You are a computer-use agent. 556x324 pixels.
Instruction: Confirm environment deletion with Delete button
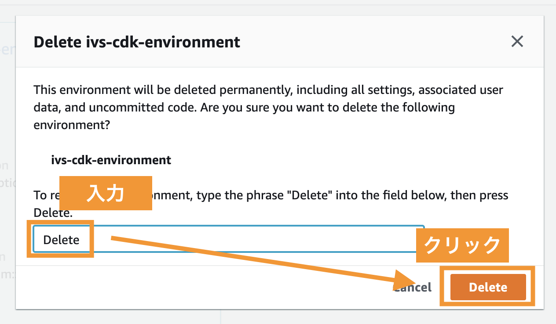click(x=487, y=287)
